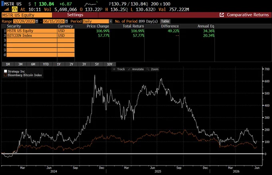The width and height of the screenshot is (272, 175).
Task: Click the USD currency cell for MSTR
Action: pyautogui.click(x=66, y=31)
